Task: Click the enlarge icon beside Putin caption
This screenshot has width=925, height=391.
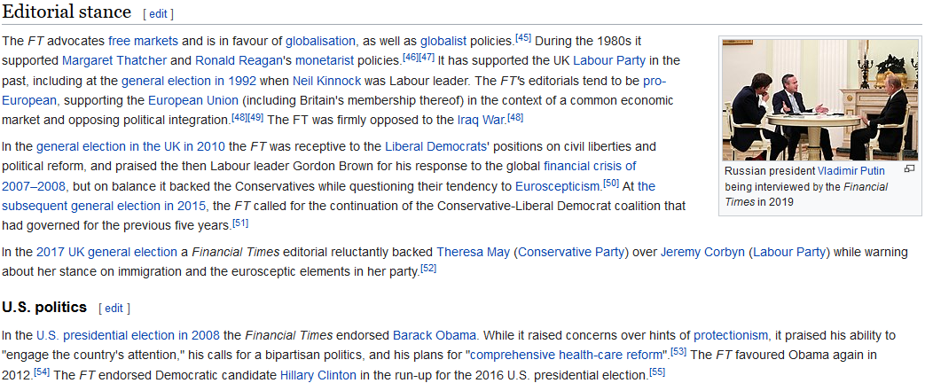Action: 909,170
